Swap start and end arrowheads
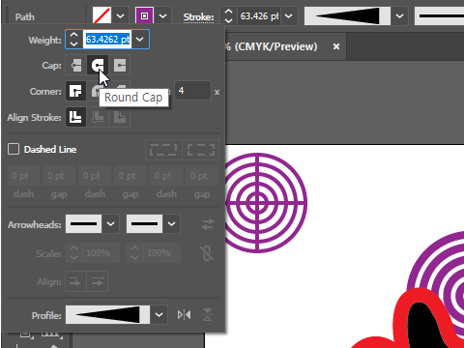This screenshot has height=348, width=464. (x=208, y=224)
